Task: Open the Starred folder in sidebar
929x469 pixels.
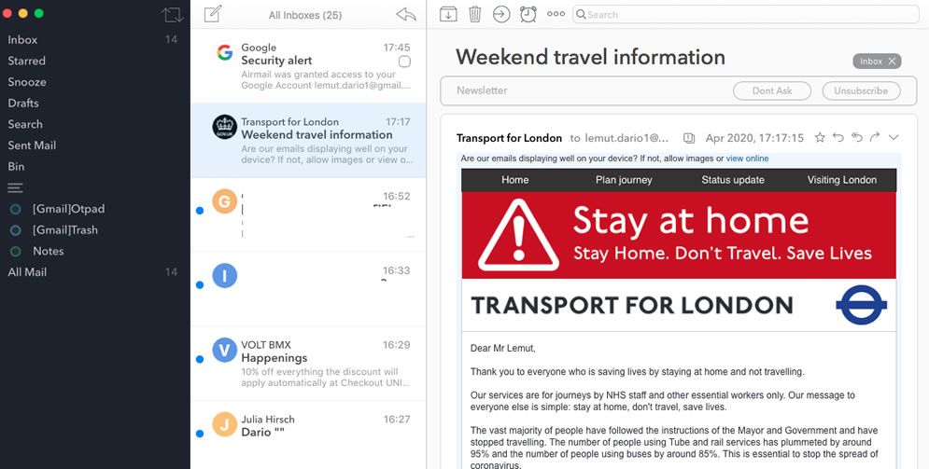Action: pyautogui.click(x=27, y=61)
